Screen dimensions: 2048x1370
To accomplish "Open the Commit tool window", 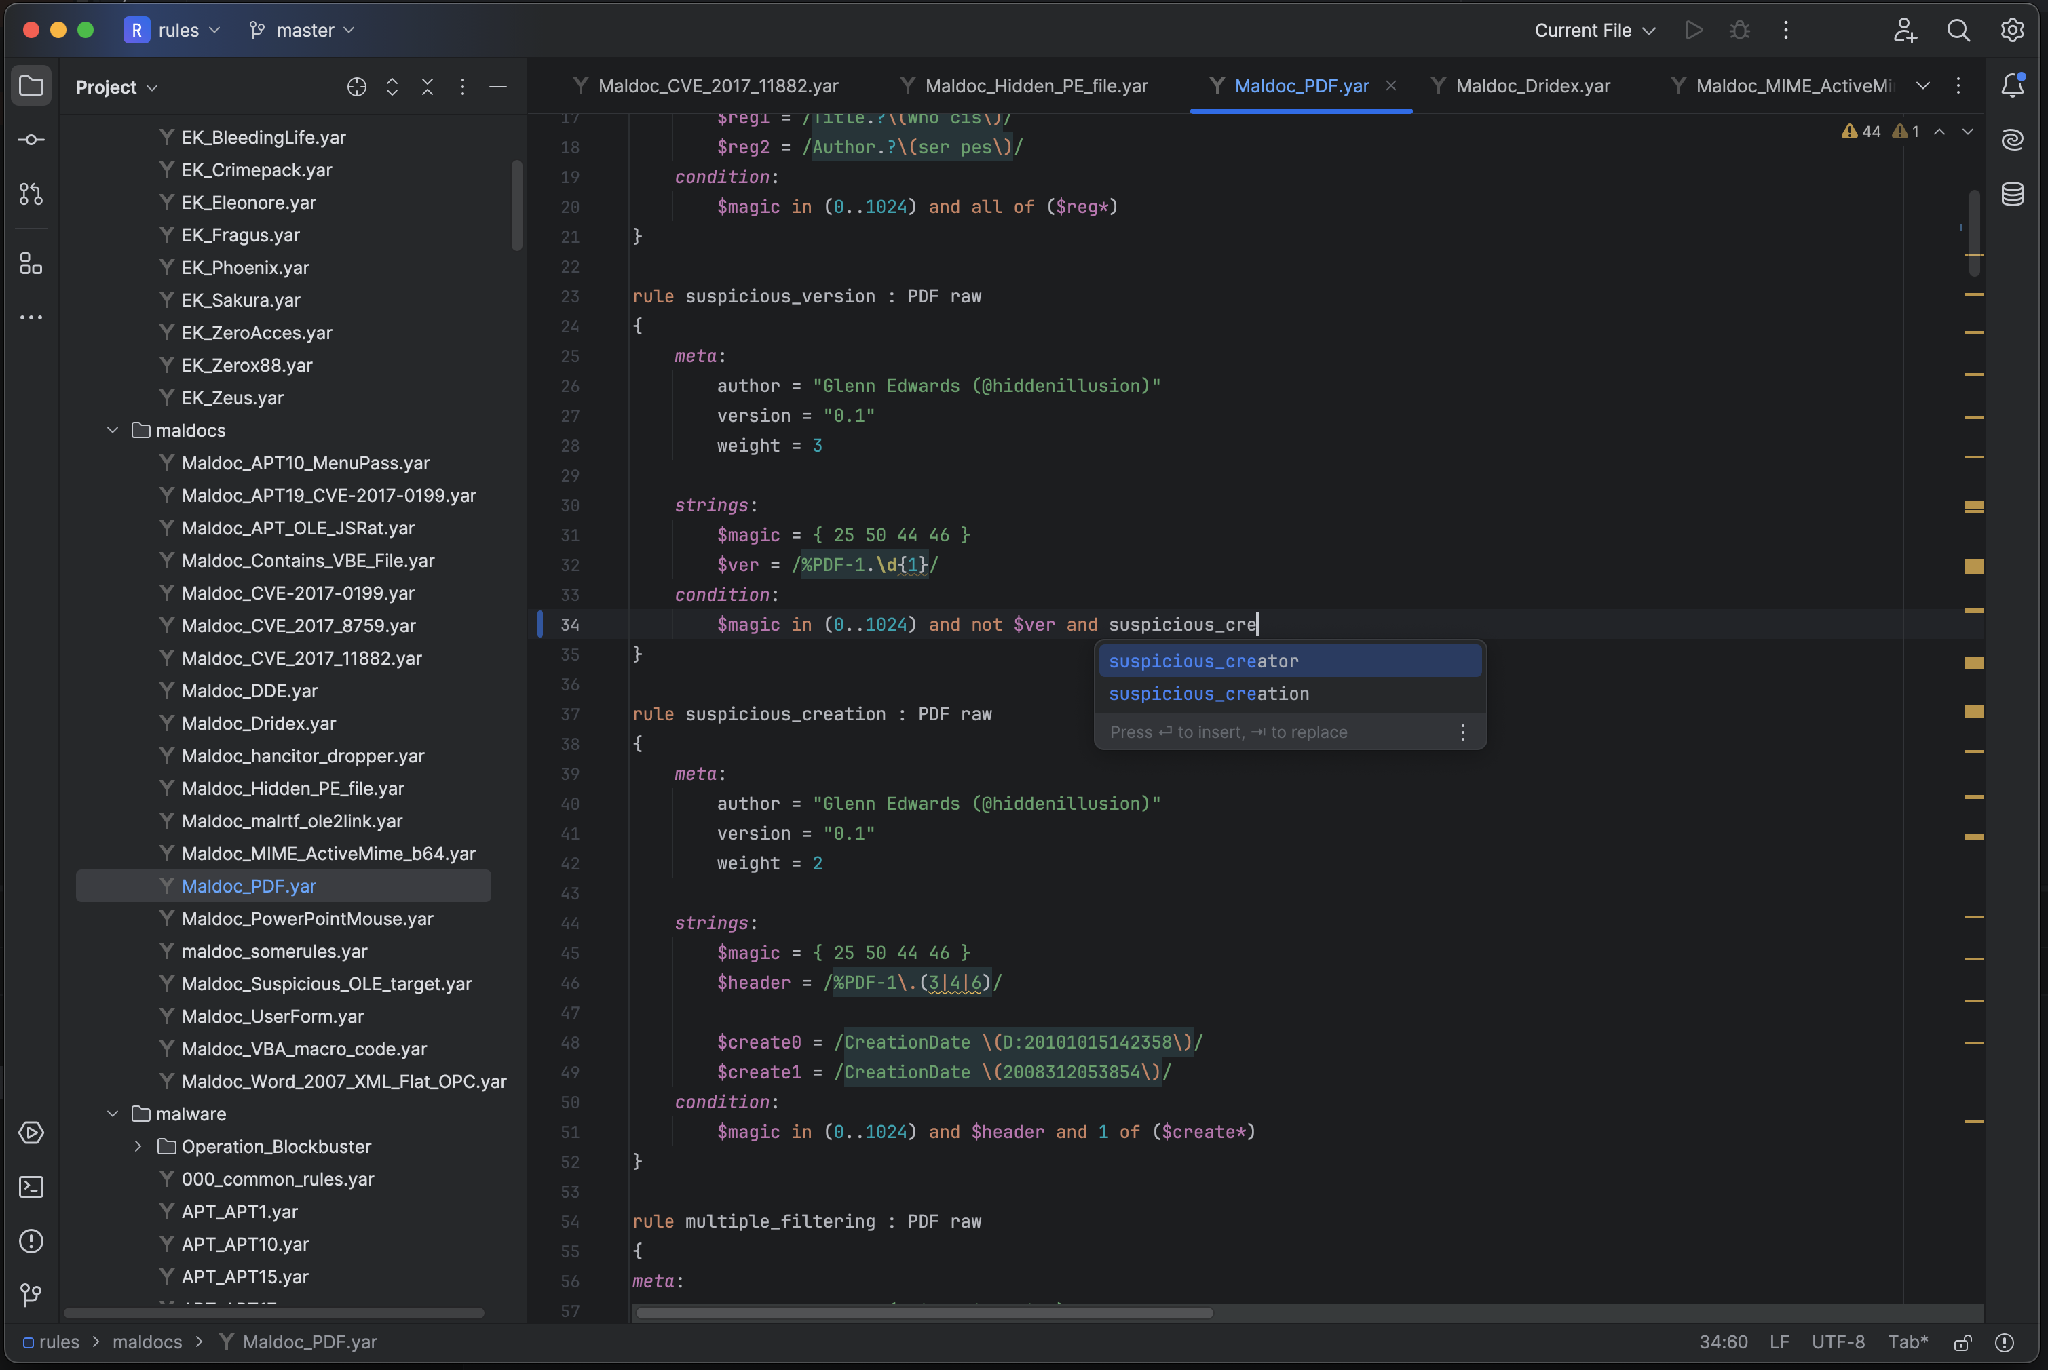I will tap(31, 140).
